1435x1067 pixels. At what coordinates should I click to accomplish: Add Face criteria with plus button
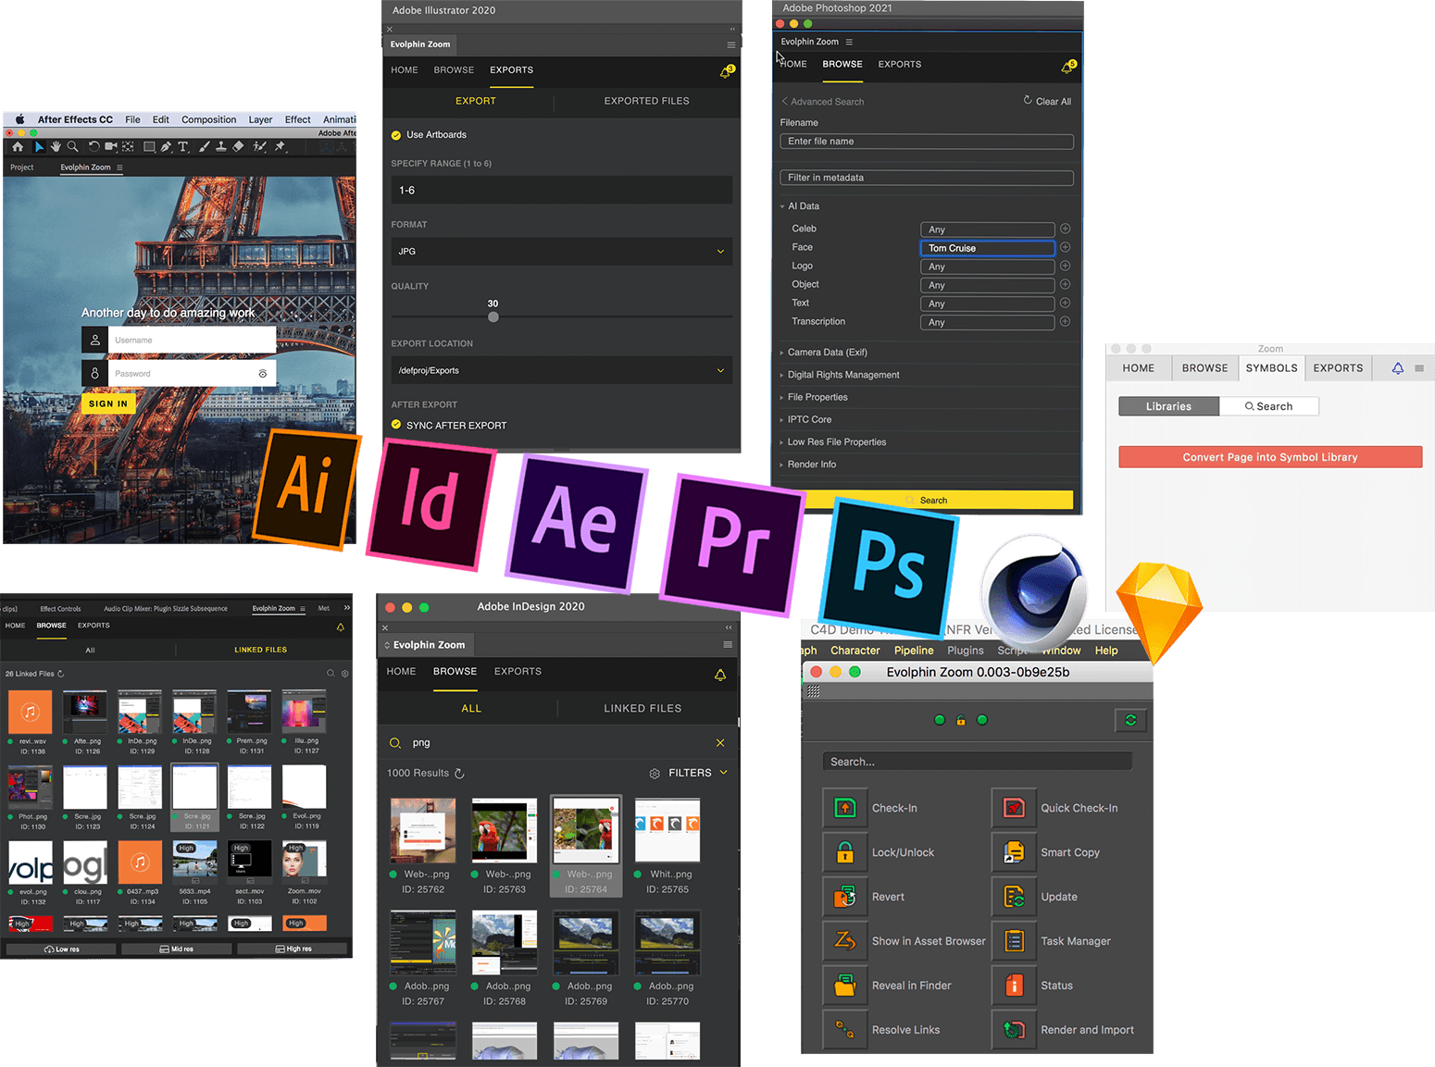coord(1065,247)
